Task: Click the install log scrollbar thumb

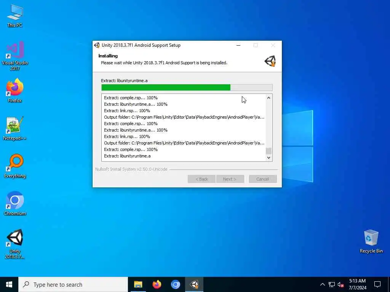Action: tap(269, 151)
